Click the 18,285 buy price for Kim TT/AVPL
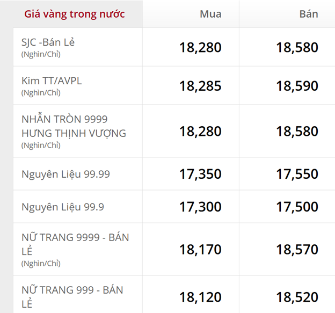 pos(200,86)
